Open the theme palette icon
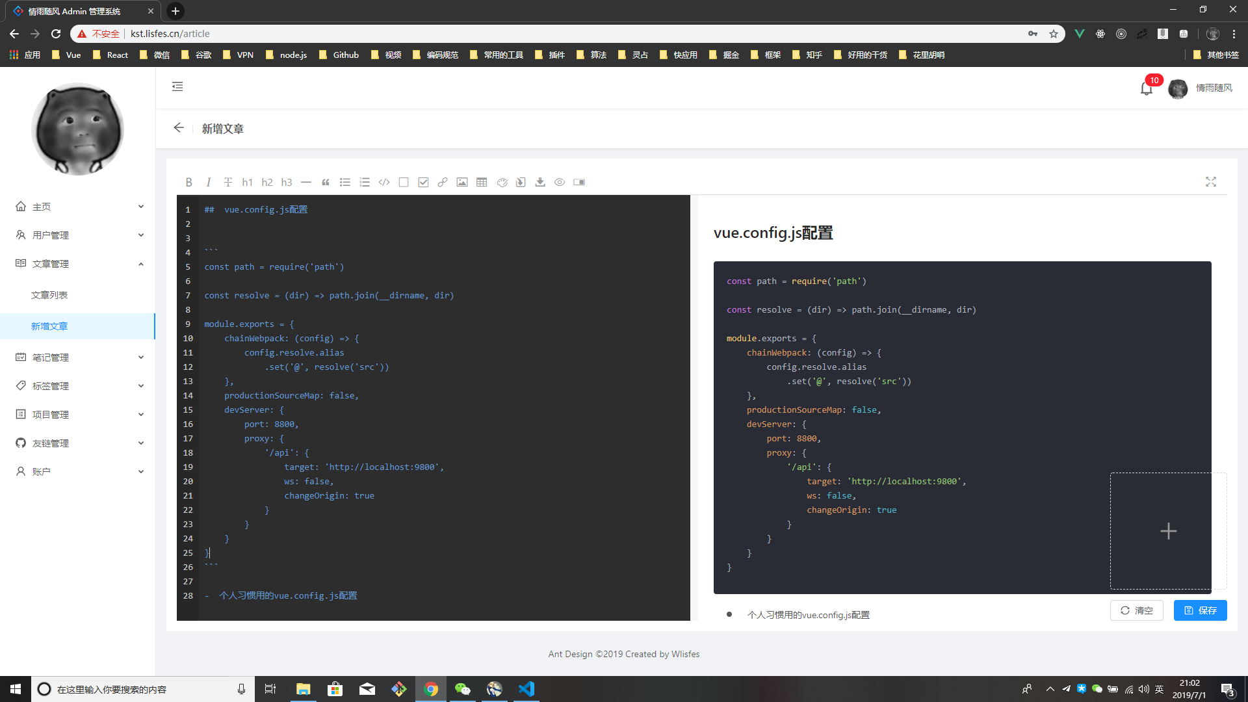 click(x=502, y=183)
